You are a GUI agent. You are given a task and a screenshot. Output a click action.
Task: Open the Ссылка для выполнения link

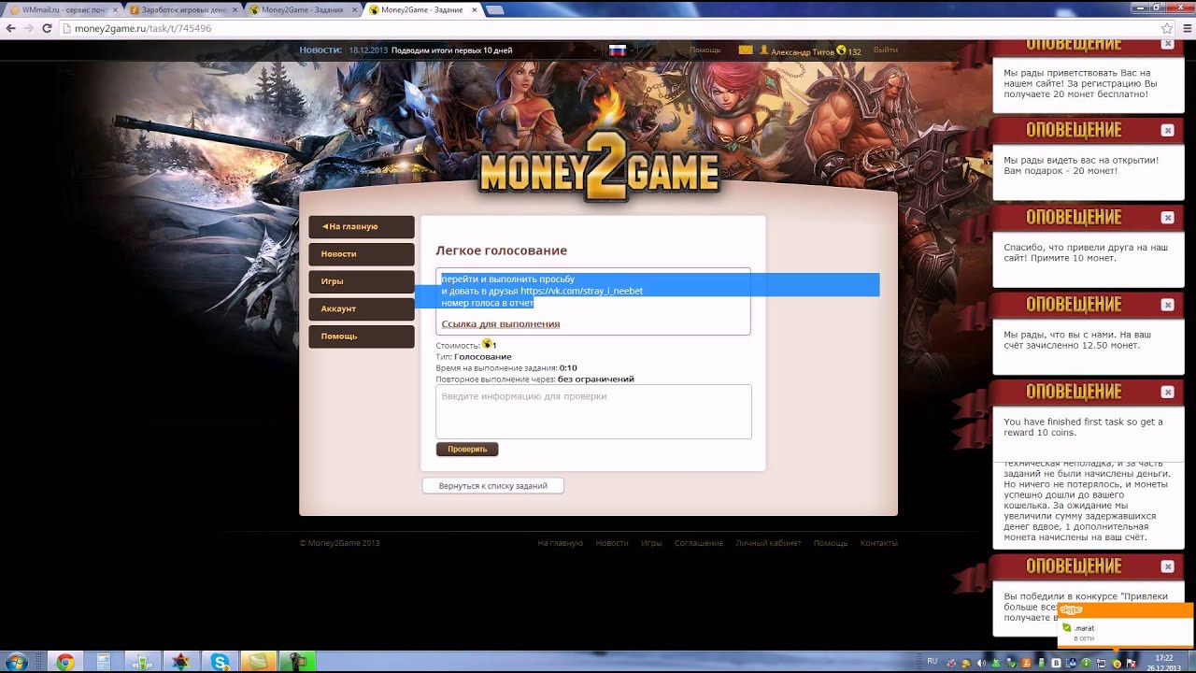click(501, 324)
